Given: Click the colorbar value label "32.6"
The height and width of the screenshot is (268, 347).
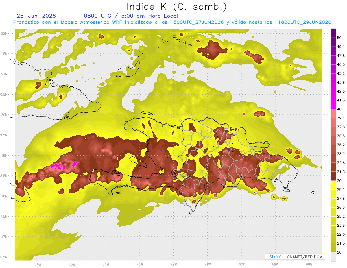Looking at the screenshot, I should (x=341, y=163).
